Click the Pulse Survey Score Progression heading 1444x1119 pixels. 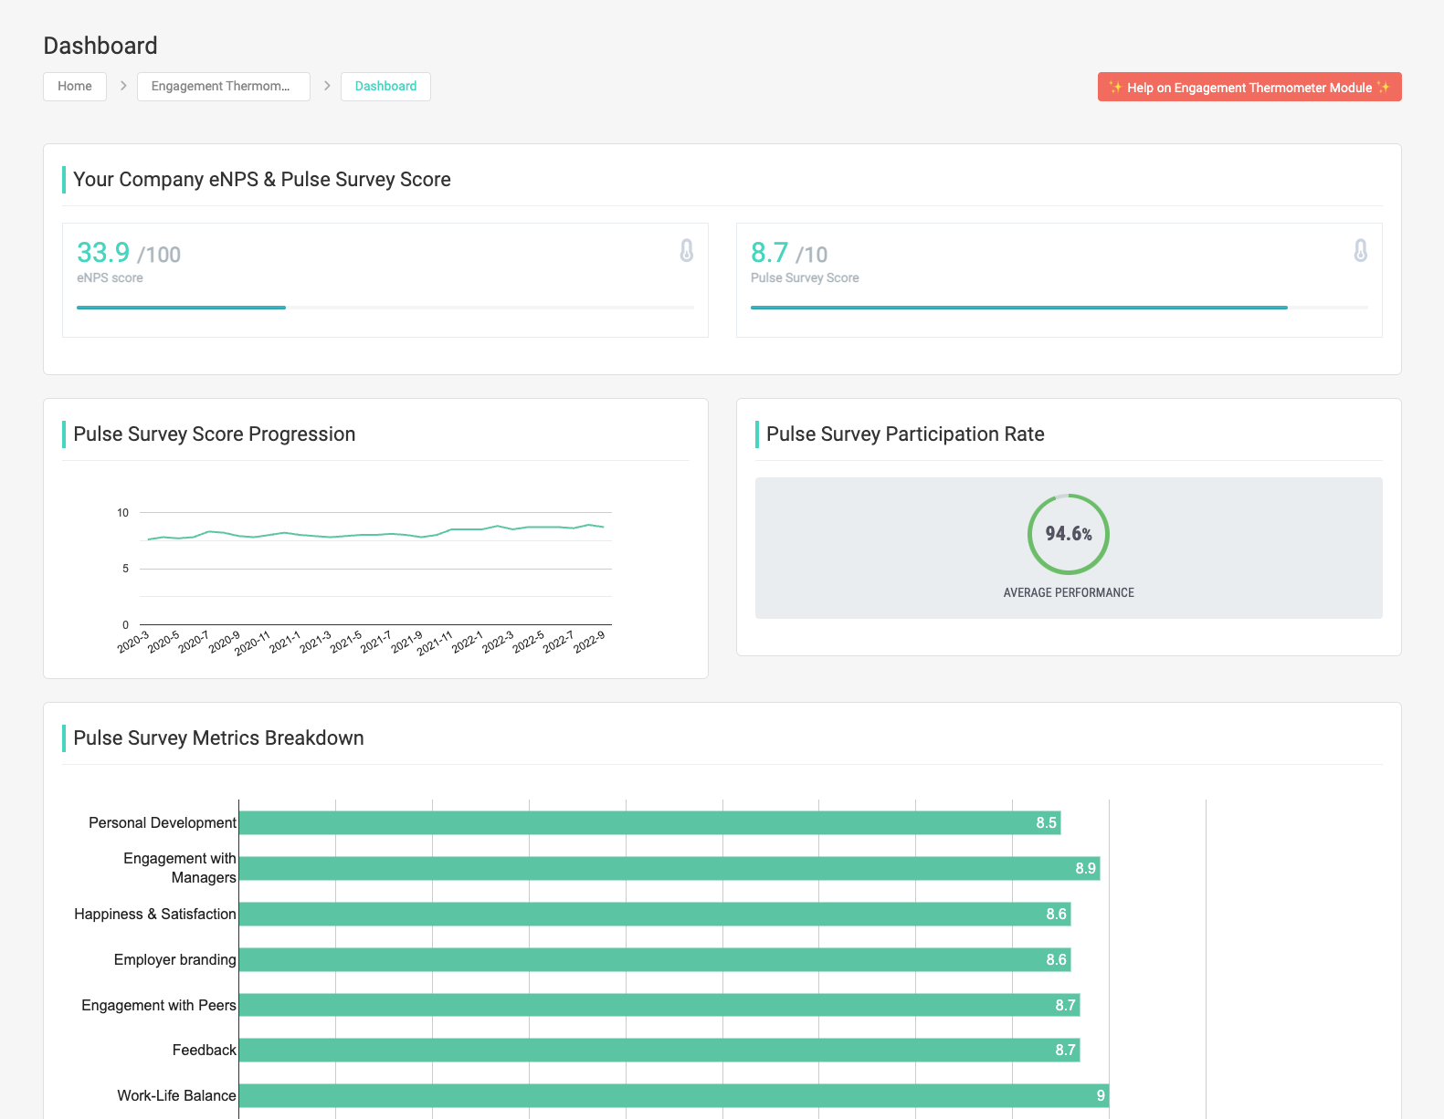point(215,434)
